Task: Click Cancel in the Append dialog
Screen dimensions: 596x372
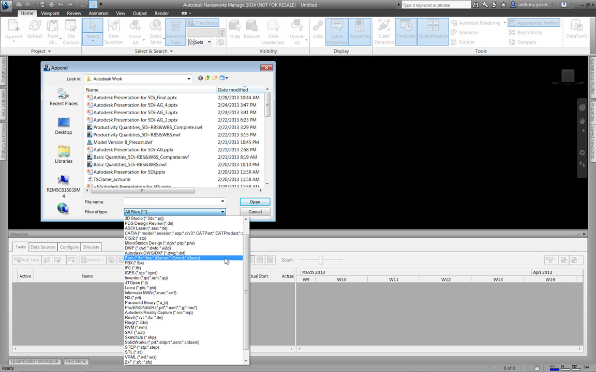Action: pyautogui.click(x=255, y=212)
